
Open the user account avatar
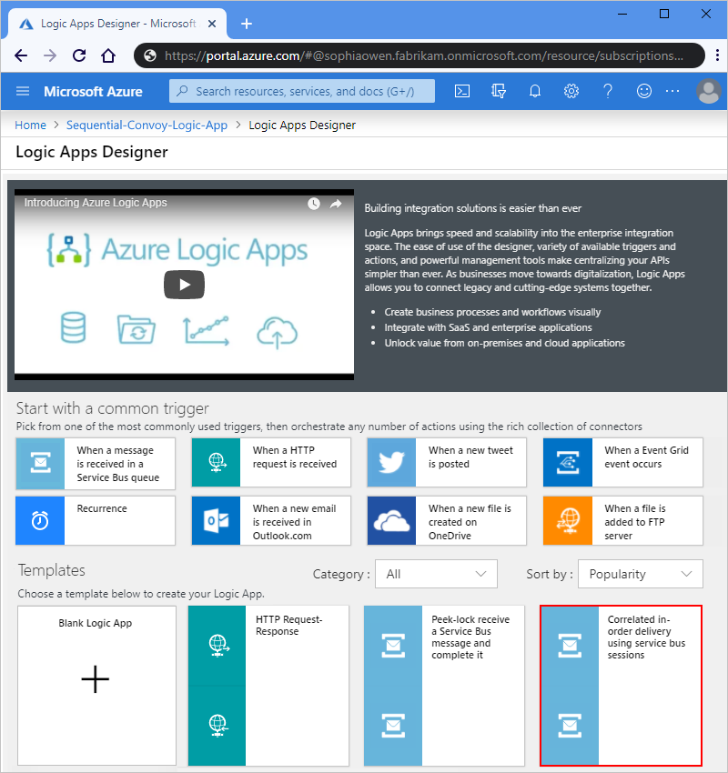click(x=708, y=91)
